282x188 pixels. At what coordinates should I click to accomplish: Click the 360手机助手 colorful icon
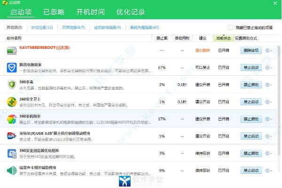(x=12, y=119)
